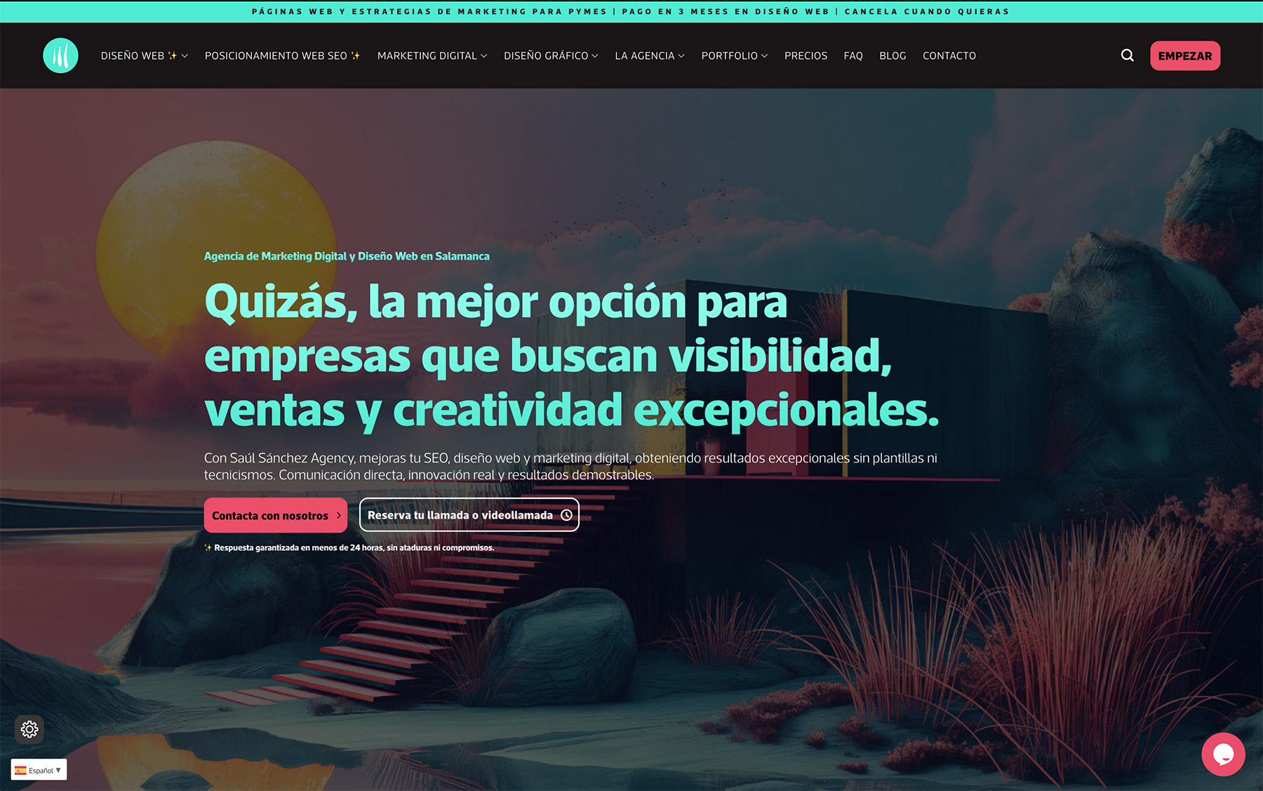The width and height of the screenshot is (1263, 791).
Task: Expand La Agencia menu chevron
Action: [681, 56]
